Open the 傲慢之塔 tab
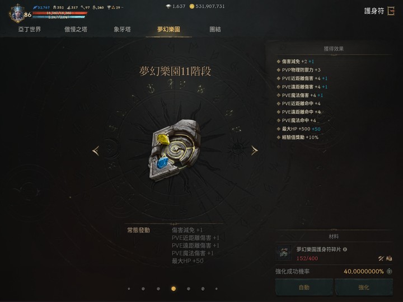Screen dimensions: 403x302 pyautogui.click(x=76, y=29)
